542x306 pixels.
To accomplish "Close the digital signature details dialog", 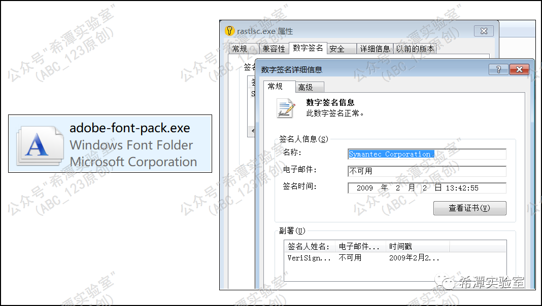I will point(519,69).
